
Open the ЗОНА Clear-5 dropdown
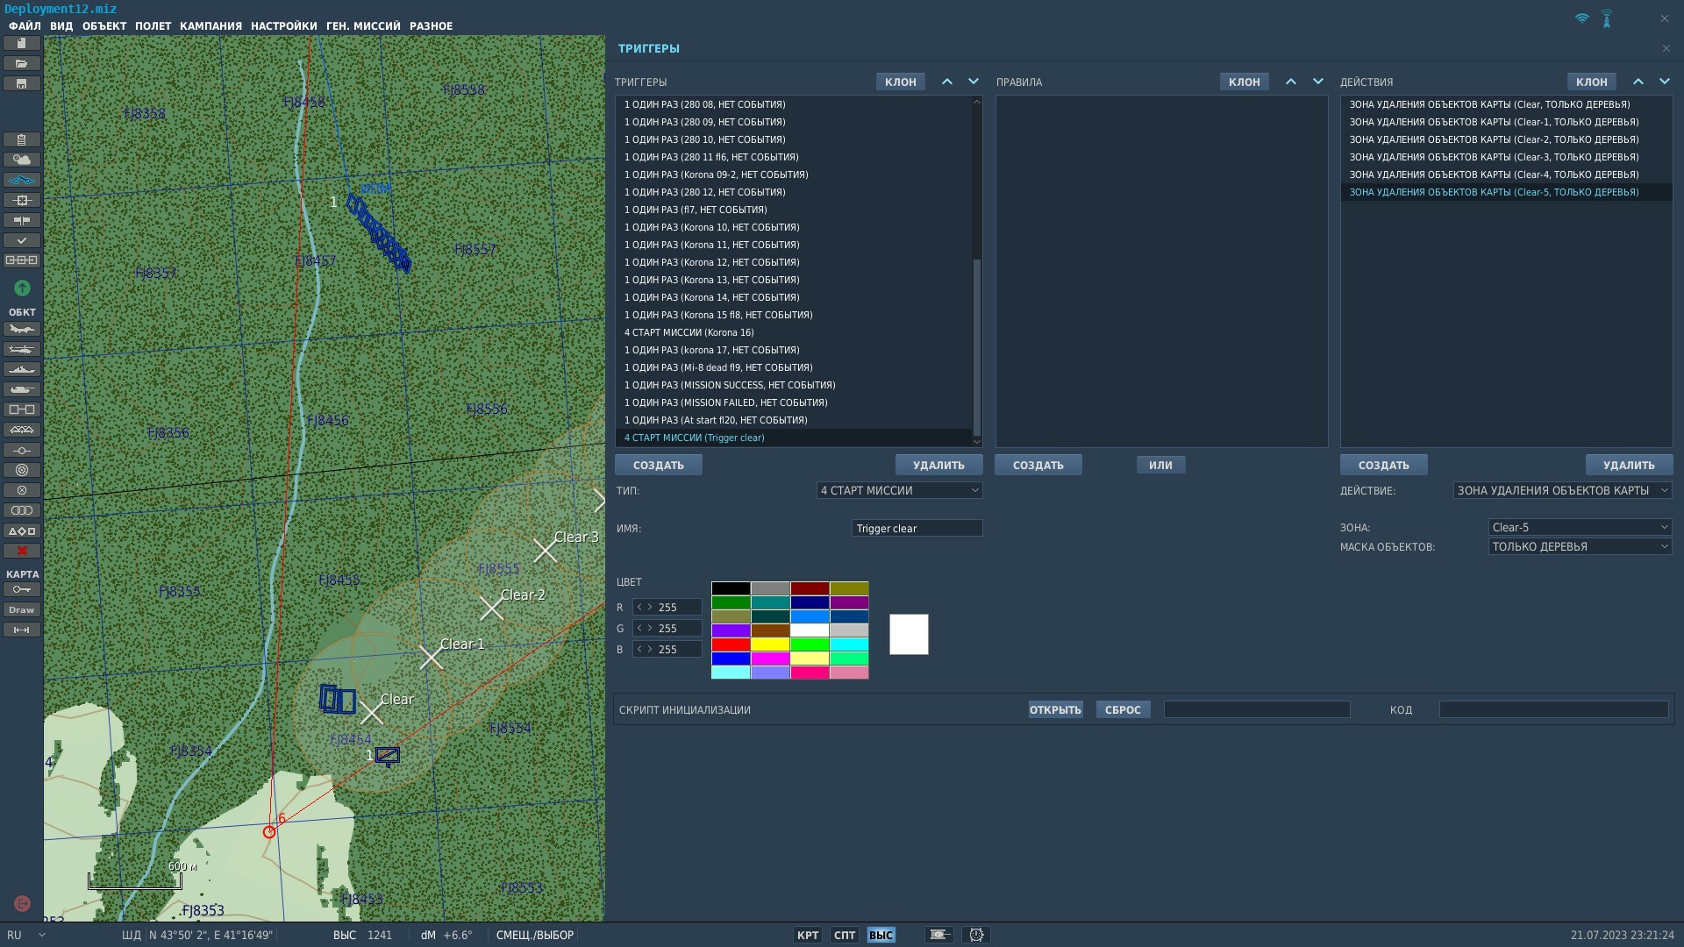[1580, 527]
